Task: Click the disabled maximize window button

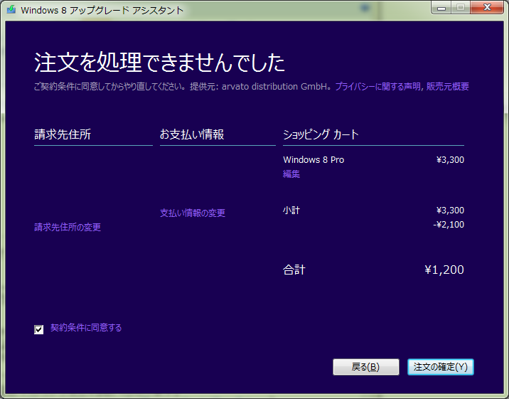Action: (461, 8)
